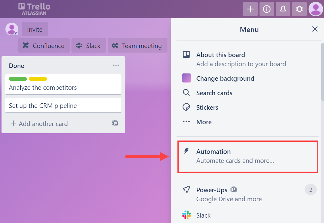Click the Trello logo in the header
Screen dimensions: 324x223
point(34,9)
